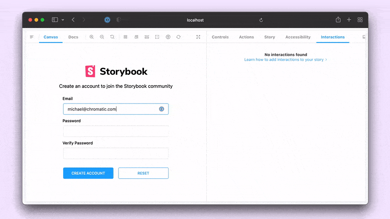
Task: Open the Accessibility panel tab
Action: click(298, 37)
